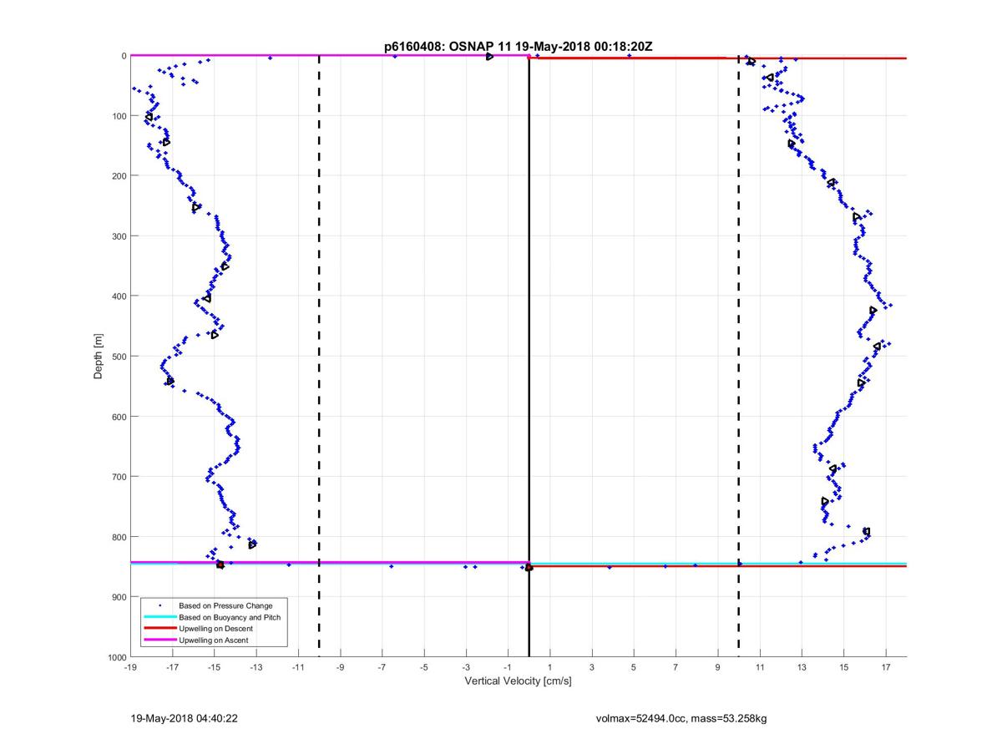Click positive x-axis tick label "9"
1002x739 pixels.
(717, 667)
